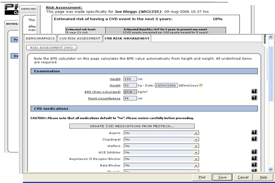Switch to CVD Risk Assessment tab
This screenshot has height=183, width=275.
point(80,38)
